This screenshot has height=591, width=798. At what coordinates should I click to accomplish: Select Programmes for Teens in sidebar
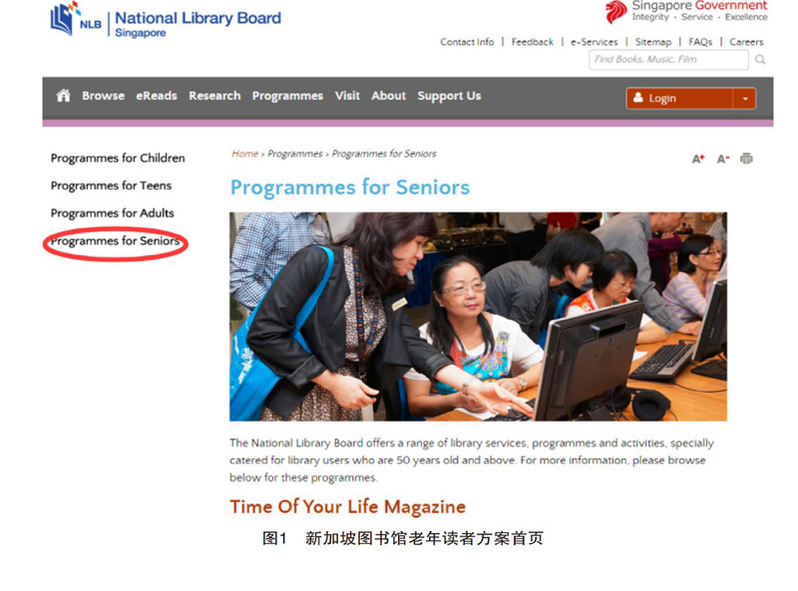(x=111, y=185)
